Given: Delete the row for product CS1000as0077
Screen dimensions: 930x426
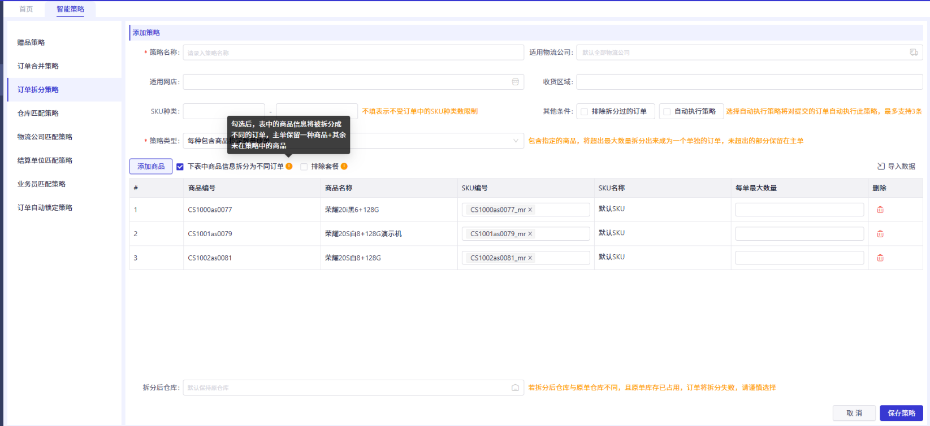Looking at the screenshot, I should coord(880,210).
